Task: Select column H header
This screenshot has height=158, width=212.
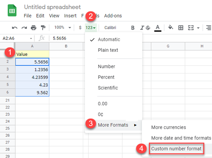Action: point(199,46)
